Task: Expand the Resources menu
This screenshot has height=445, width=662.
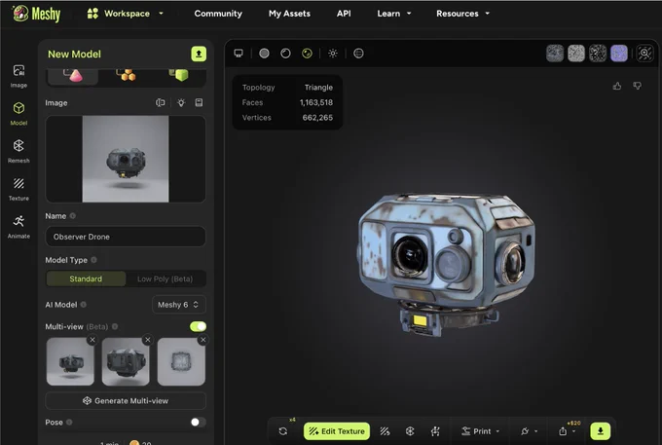Action: coord(462,14)
